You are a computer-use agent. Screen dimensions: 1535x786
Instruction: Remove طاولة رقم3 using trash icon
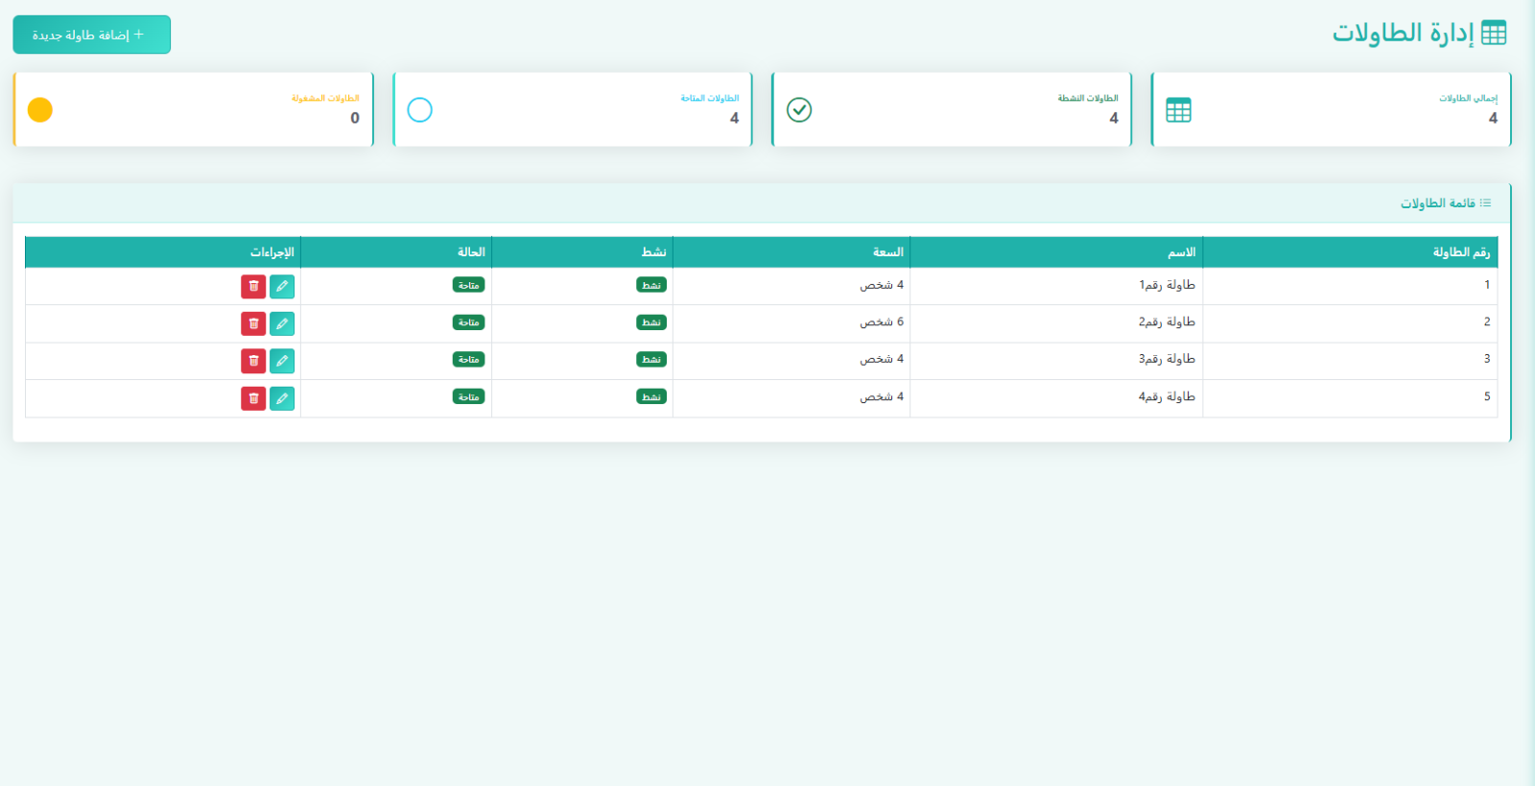(253, 361)
